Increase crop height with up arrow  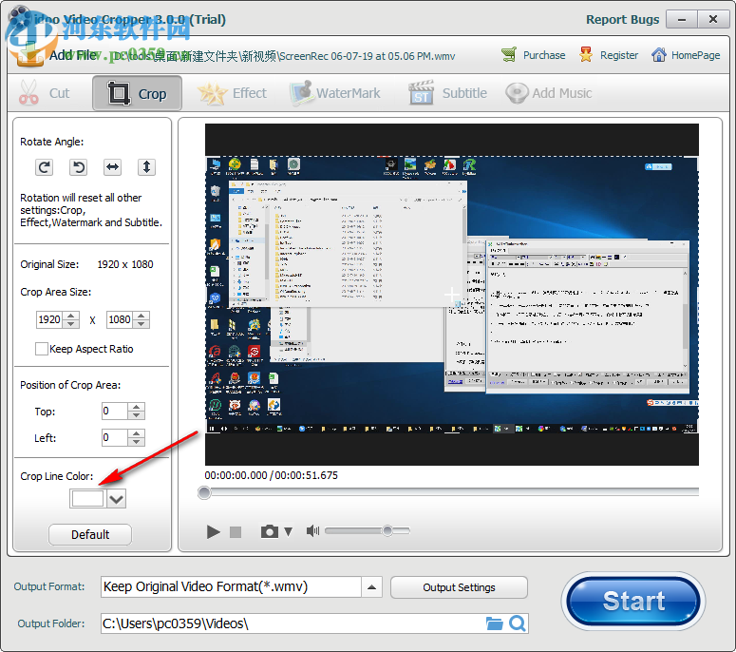(x=142, y=316)
